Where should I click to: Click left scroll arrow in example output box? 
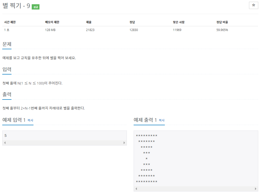136,189
